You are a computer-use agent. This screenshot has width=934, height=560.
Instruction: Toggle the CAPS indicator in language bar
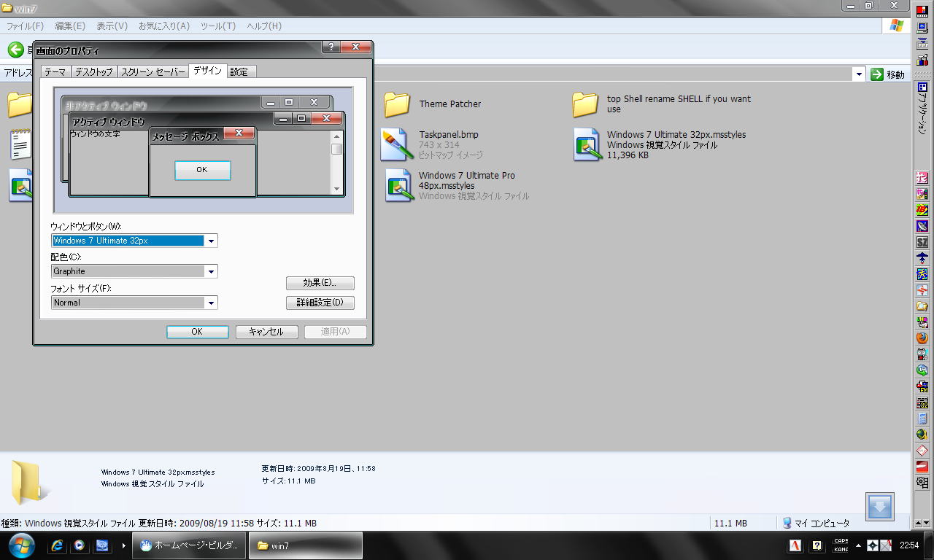coord(841,541)
